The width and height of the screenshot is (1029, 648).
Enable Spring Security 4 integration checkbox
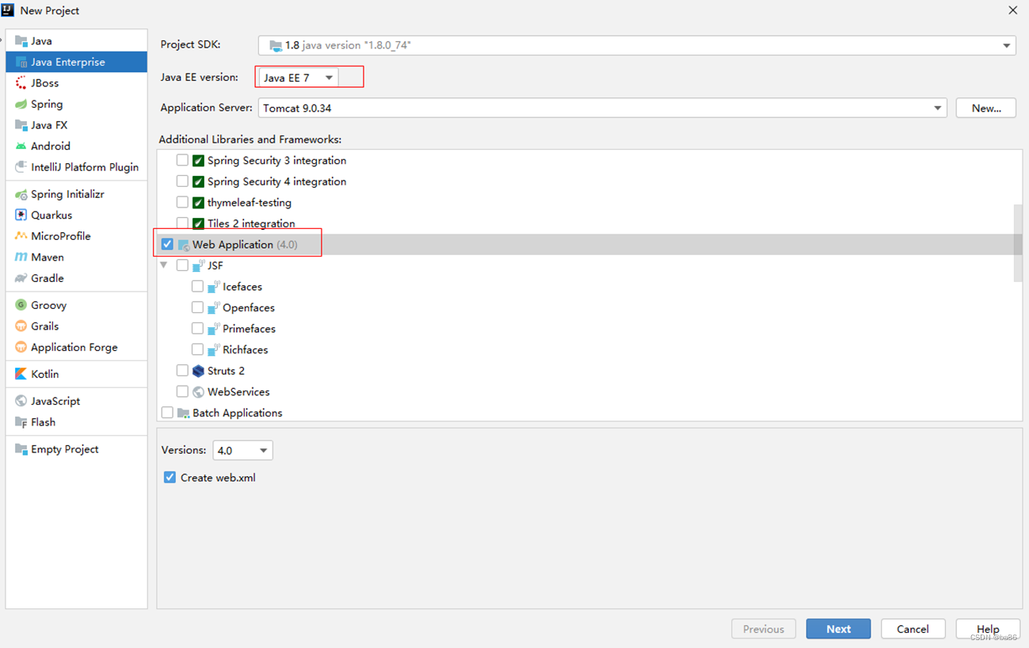tap(182, 181)
